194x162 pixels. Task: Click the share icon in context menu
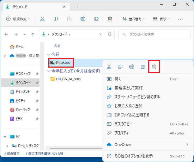tap(143, 67)
